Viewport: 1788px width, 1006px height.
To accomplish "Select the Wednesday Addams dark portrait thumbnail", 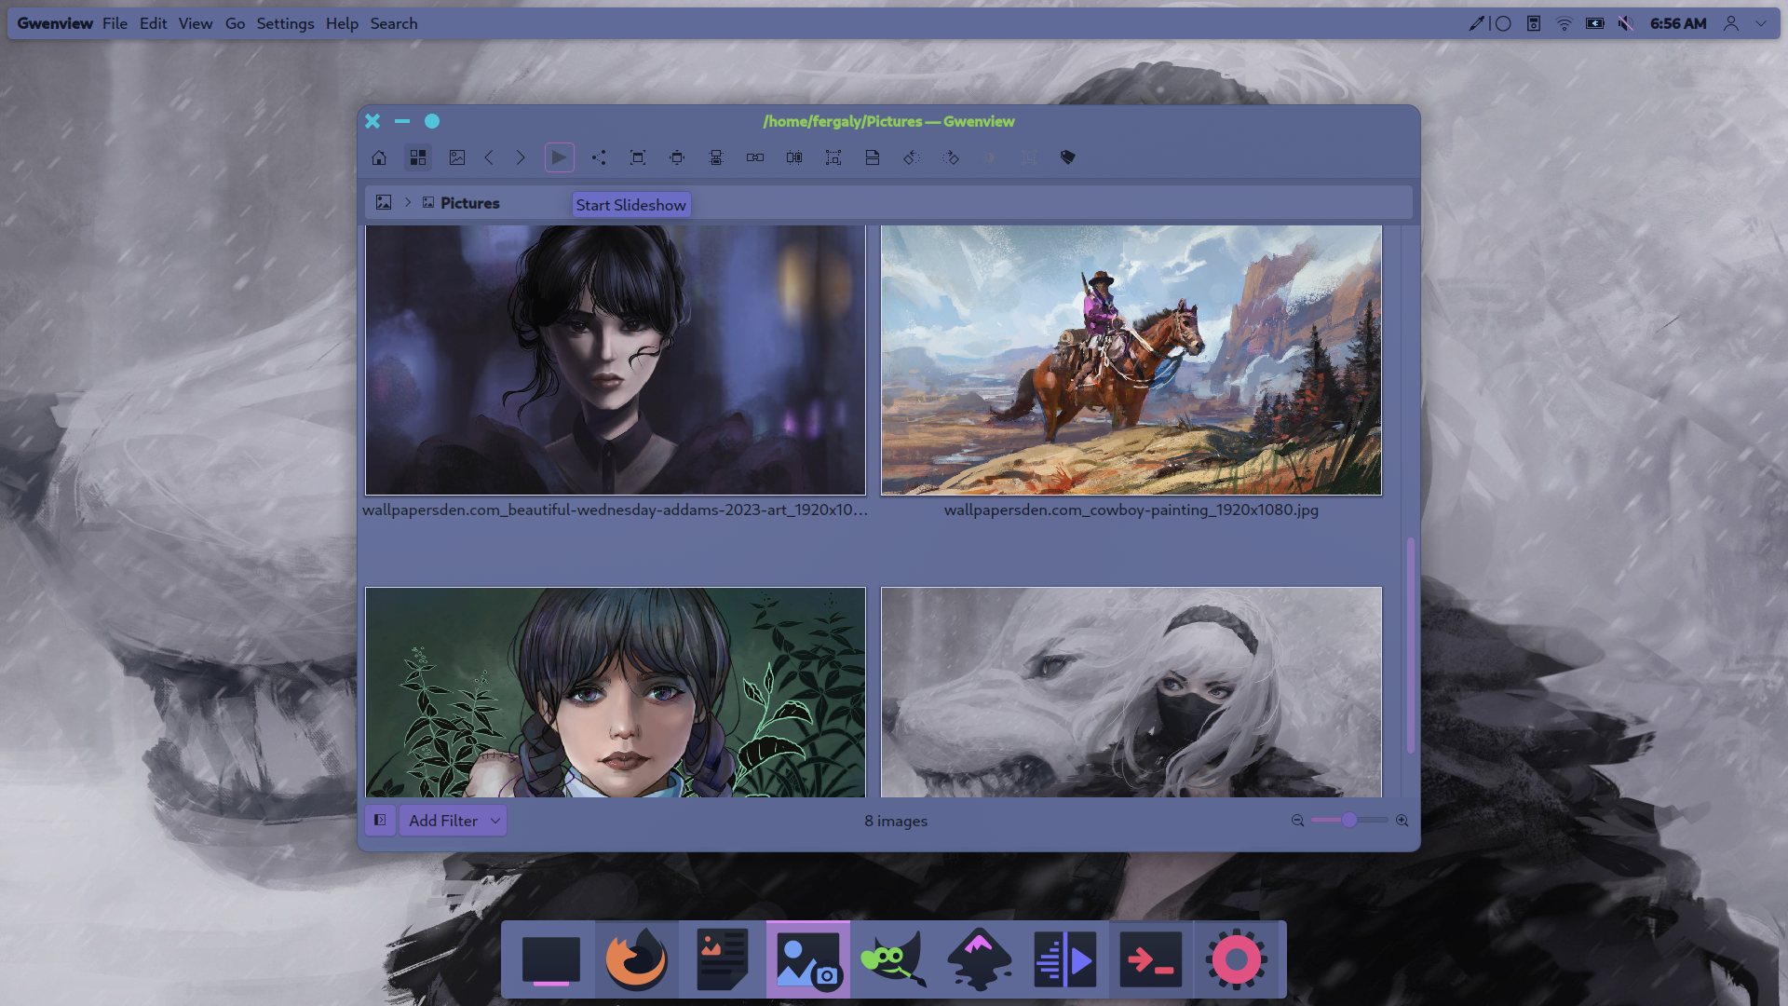I will tap(616, 360).
